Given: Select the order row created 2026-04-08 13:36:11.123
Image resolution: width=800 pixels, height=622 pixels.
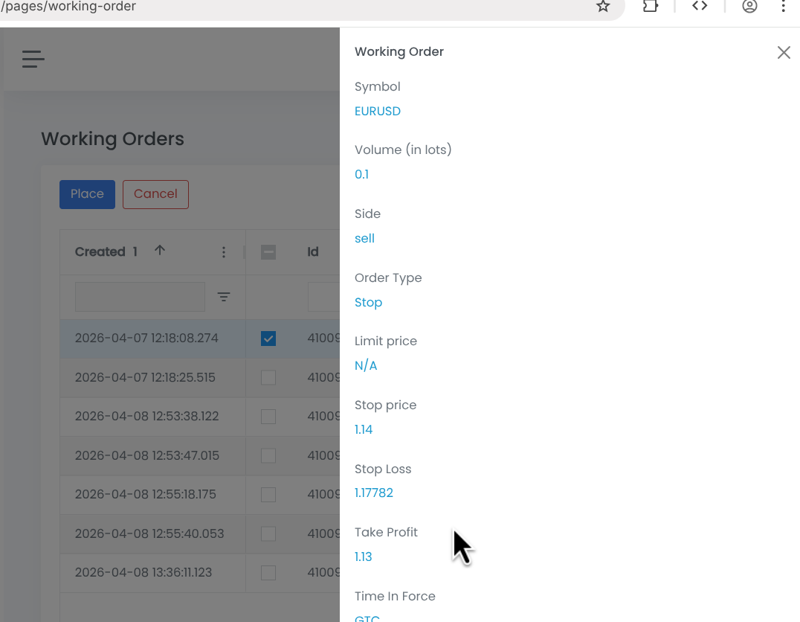Looking at the screenshot, I should point(143,573).
